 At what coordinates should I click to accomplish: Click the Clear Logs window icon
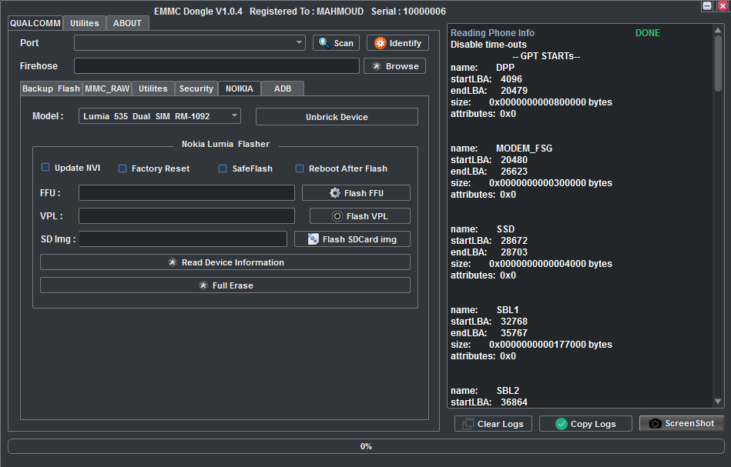coord(468,424)
